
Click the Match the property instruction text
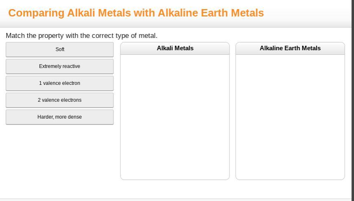(x=82, y=35)
